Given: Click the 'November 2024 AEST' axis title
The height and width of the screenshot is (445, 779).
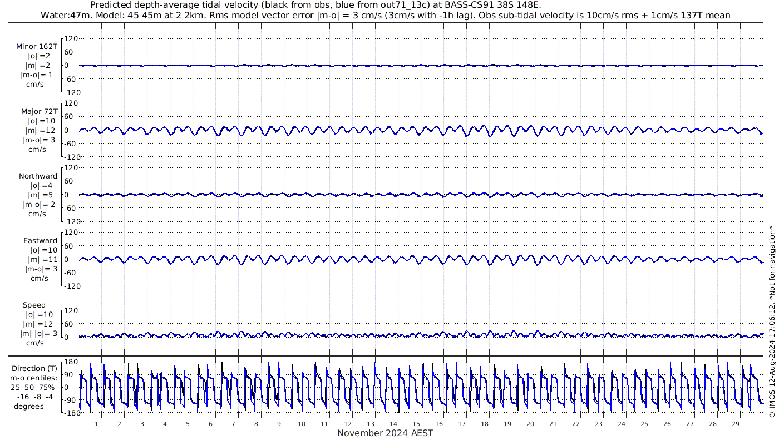Looking at the screenshot, I should coord(385,433).
